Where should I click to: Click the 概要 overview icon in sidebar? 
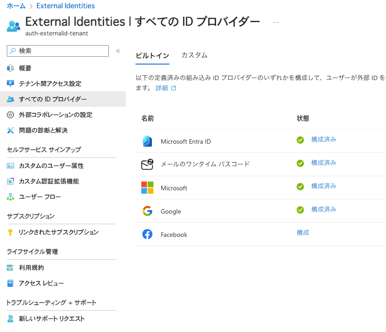tap(10, 68)
